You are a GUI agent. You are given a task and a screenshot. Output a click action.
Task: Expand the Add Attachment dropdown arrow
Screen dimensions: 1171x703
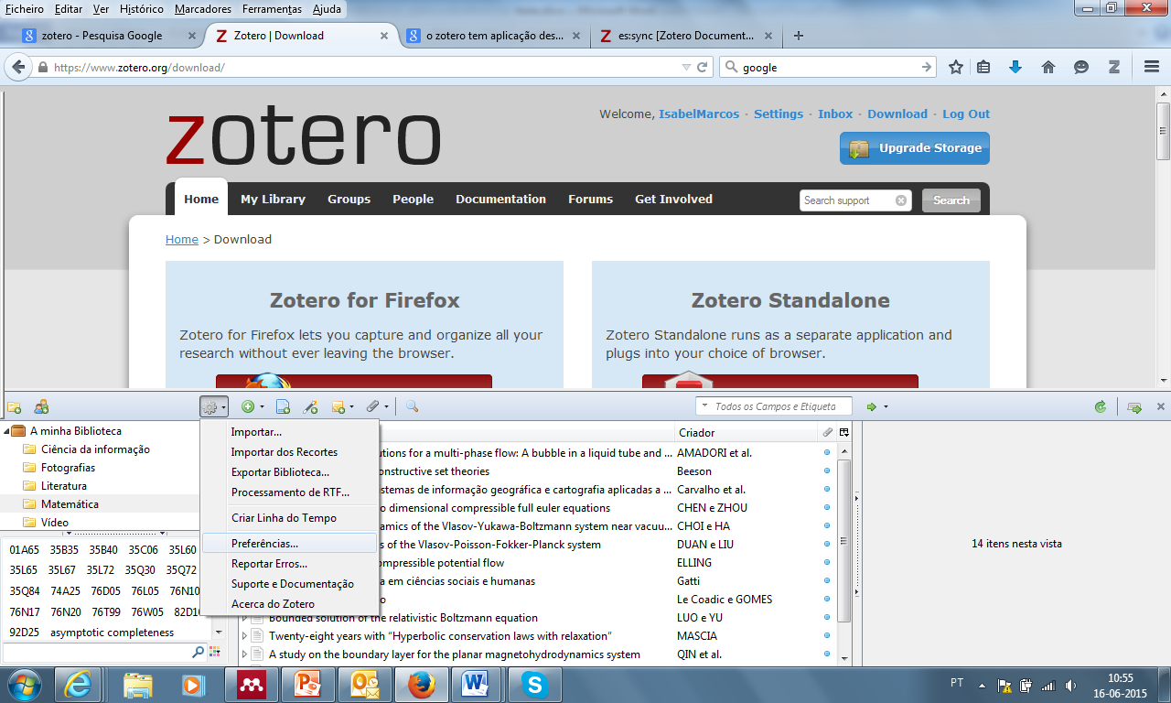[x=386, y=407]
